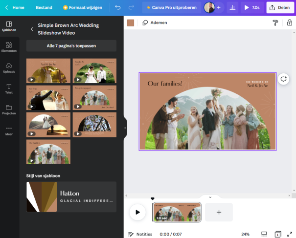Click the horizontal scrollbar right arrow
The width and height of the screenshot is (296, 238).
click(x=289, y=195)
